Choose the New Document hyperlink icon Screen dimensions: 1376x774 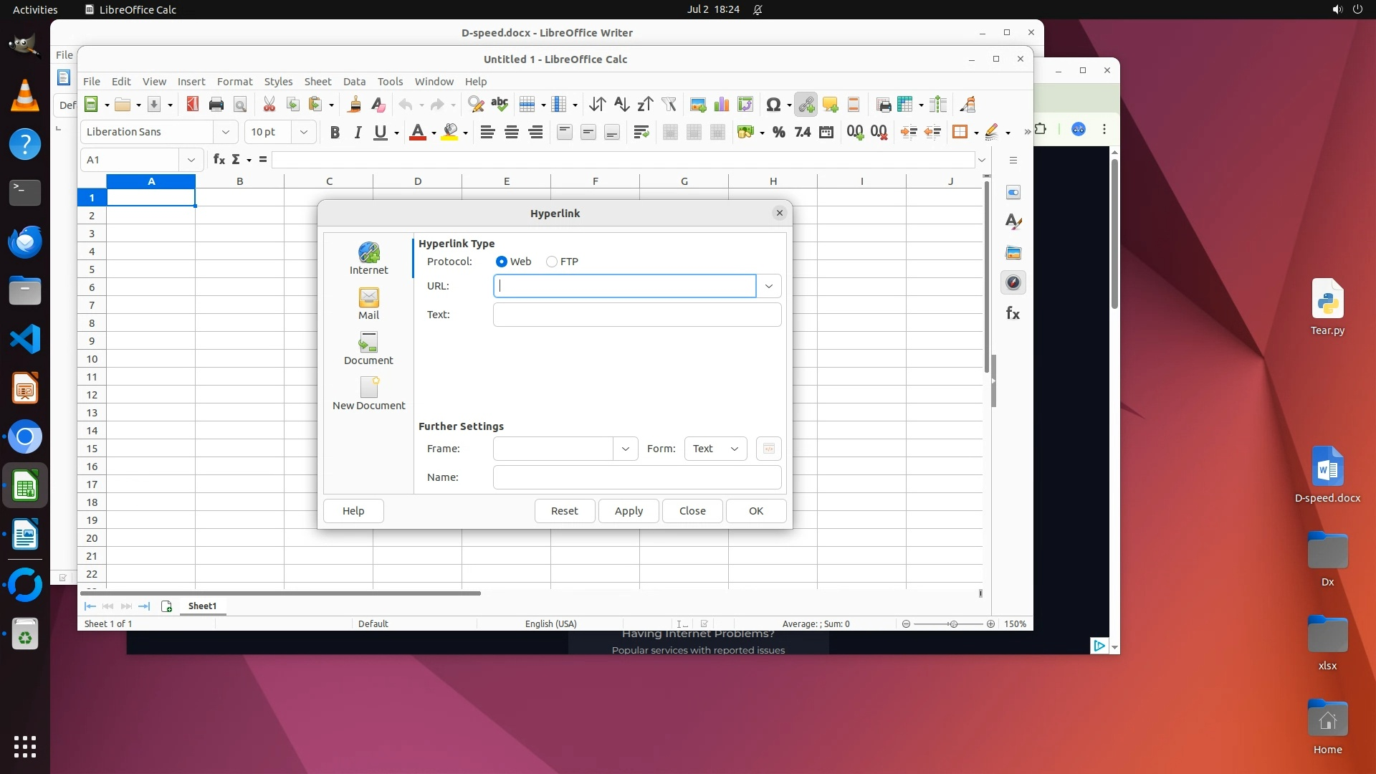tap(368, 393)
